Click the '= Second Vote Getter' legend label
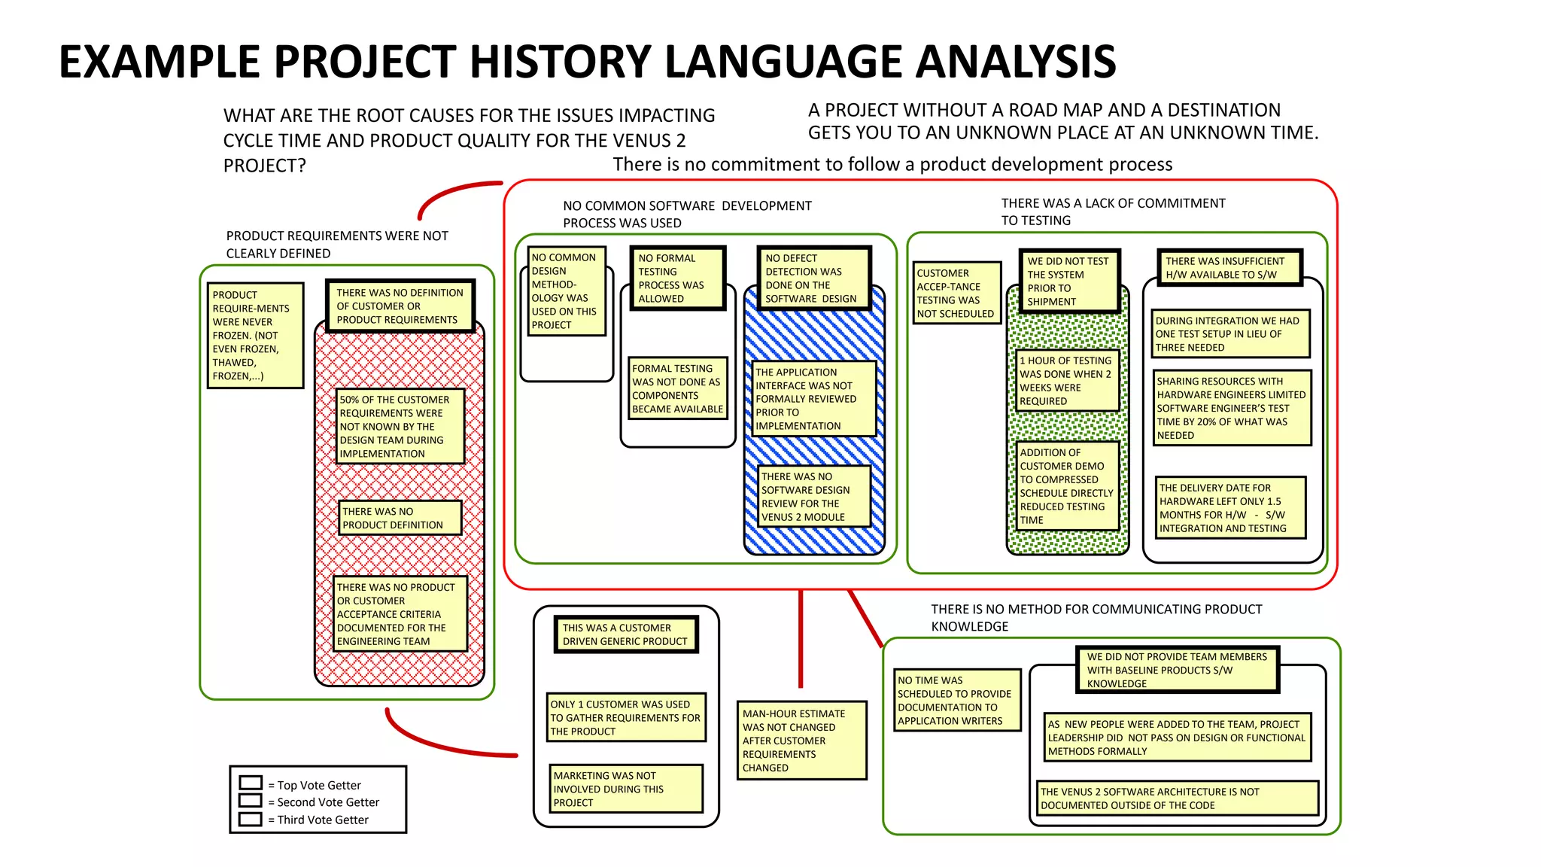This screenshot has width=1541, height=867. pyautogui.click(x=324, y=802)
